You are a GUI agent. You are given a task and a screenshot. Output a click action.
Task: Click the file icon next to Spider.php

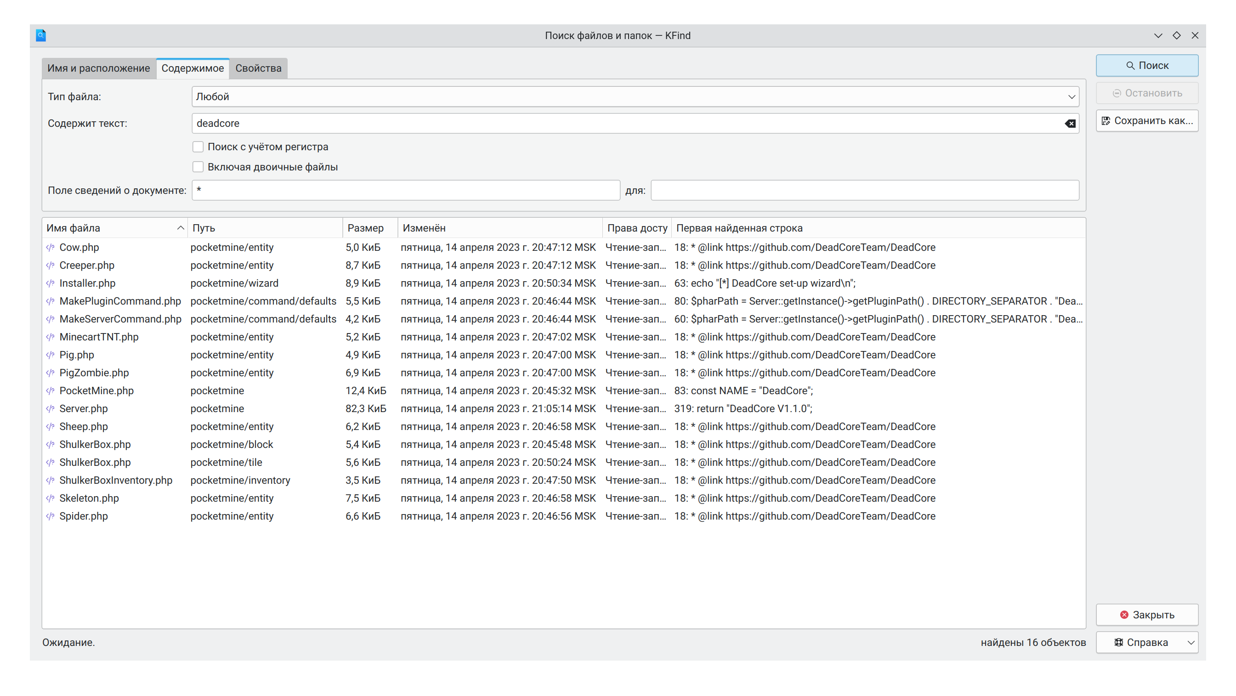click(x=51, y=516)
